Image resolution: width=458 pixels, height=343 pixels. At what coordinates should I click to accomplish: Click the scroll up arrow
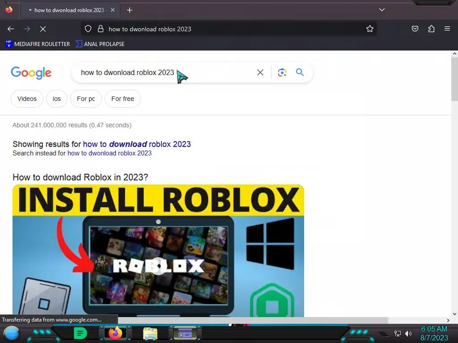(454, 54)
